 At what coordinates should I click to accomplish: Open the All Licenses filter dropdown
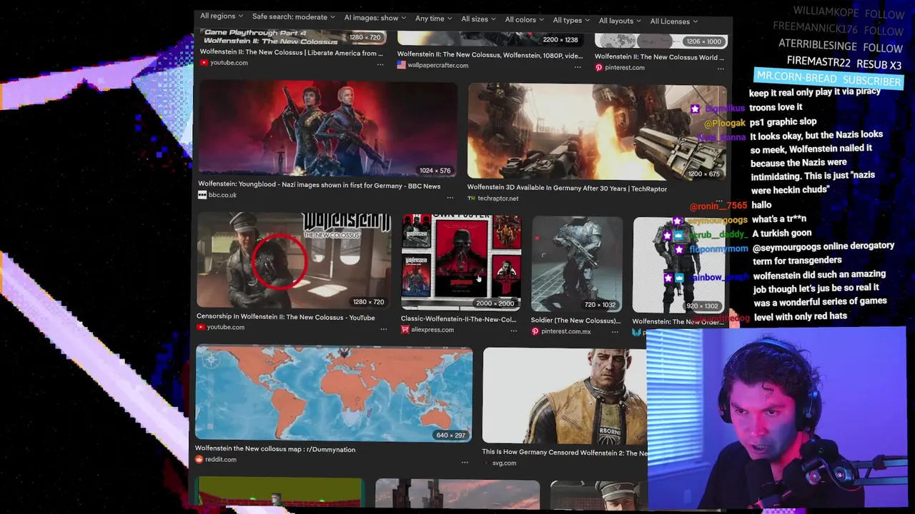(x=674, y=21)
